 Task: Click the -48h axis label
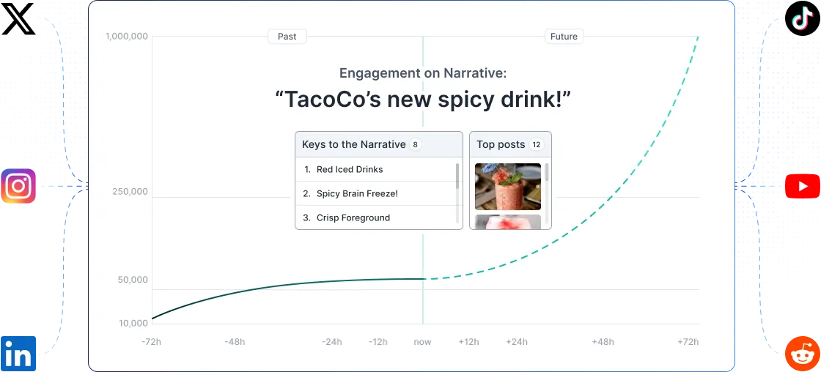(235, 342)
